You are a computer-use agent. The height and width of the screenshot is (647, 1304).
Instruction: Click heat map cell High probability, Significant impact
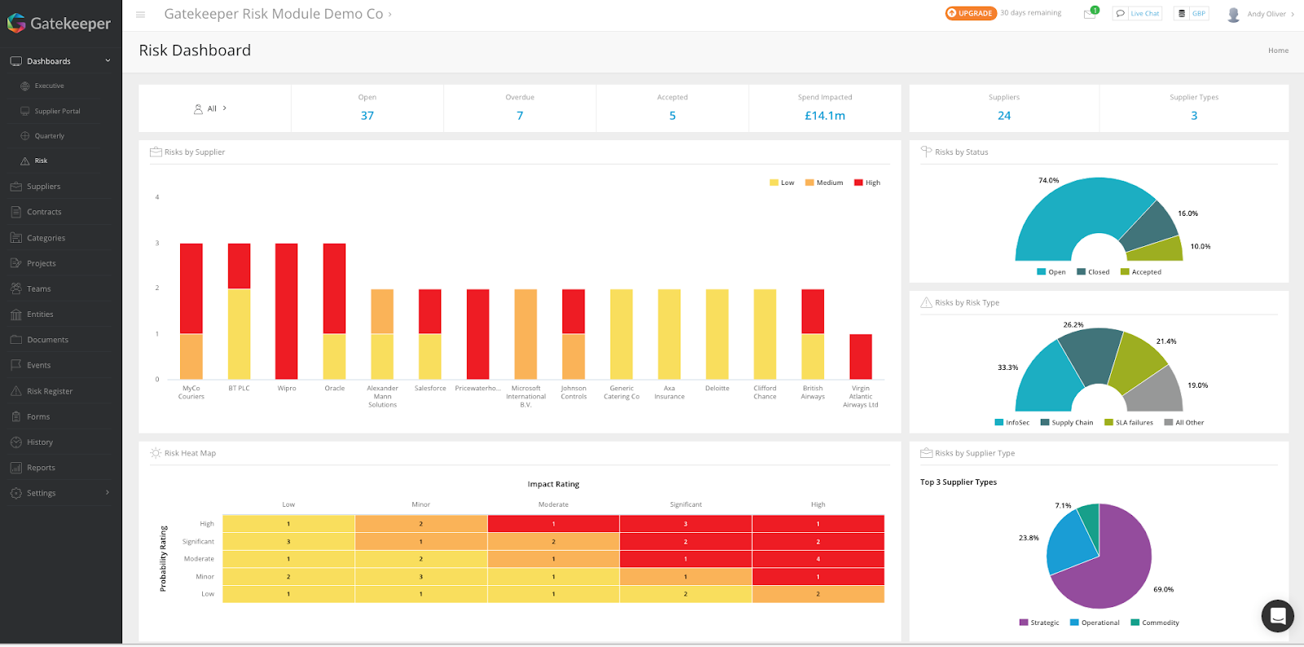[x=685, y=524]
